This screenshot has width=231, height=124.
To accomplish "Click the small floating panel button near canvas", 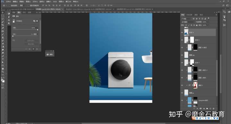I will point(50,54).
